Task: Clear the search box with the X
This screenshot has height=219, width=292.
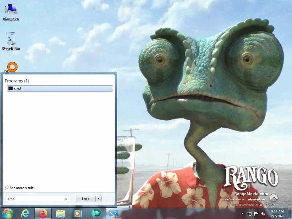Action: click(x=66, y=199)
